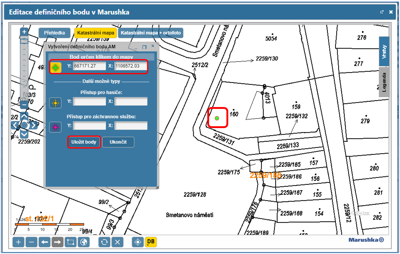Click the refresh map icon
The image size is (400, 254).
(x=104, y=242)
